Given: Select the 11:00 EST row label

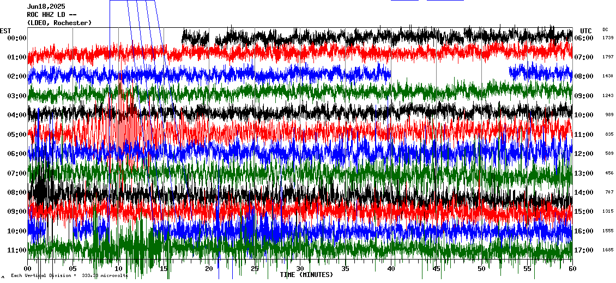Looking at the screenshot, I should (17, 250).
